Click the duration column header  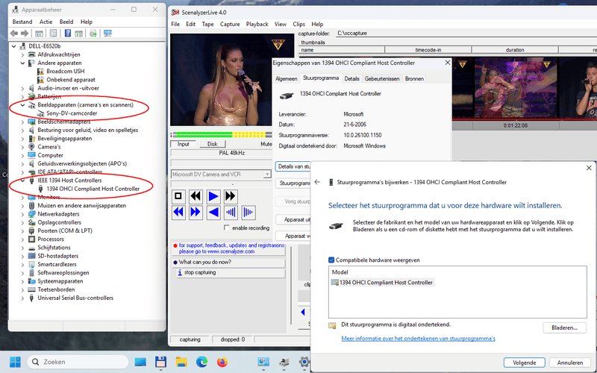(x=515, y=50)
